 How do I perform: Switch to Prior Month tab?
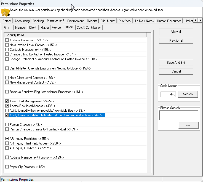[x=108, y=21]
